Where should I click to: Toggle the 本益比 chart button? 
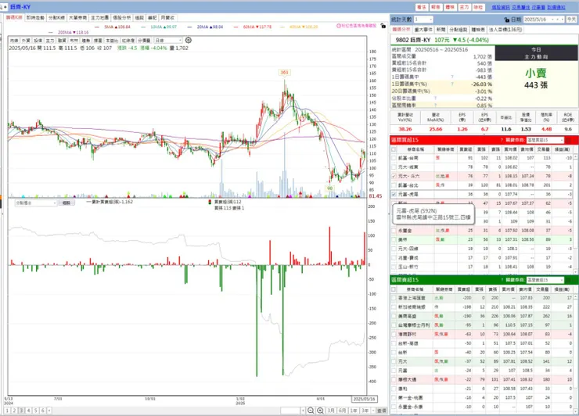coord(112,40)
